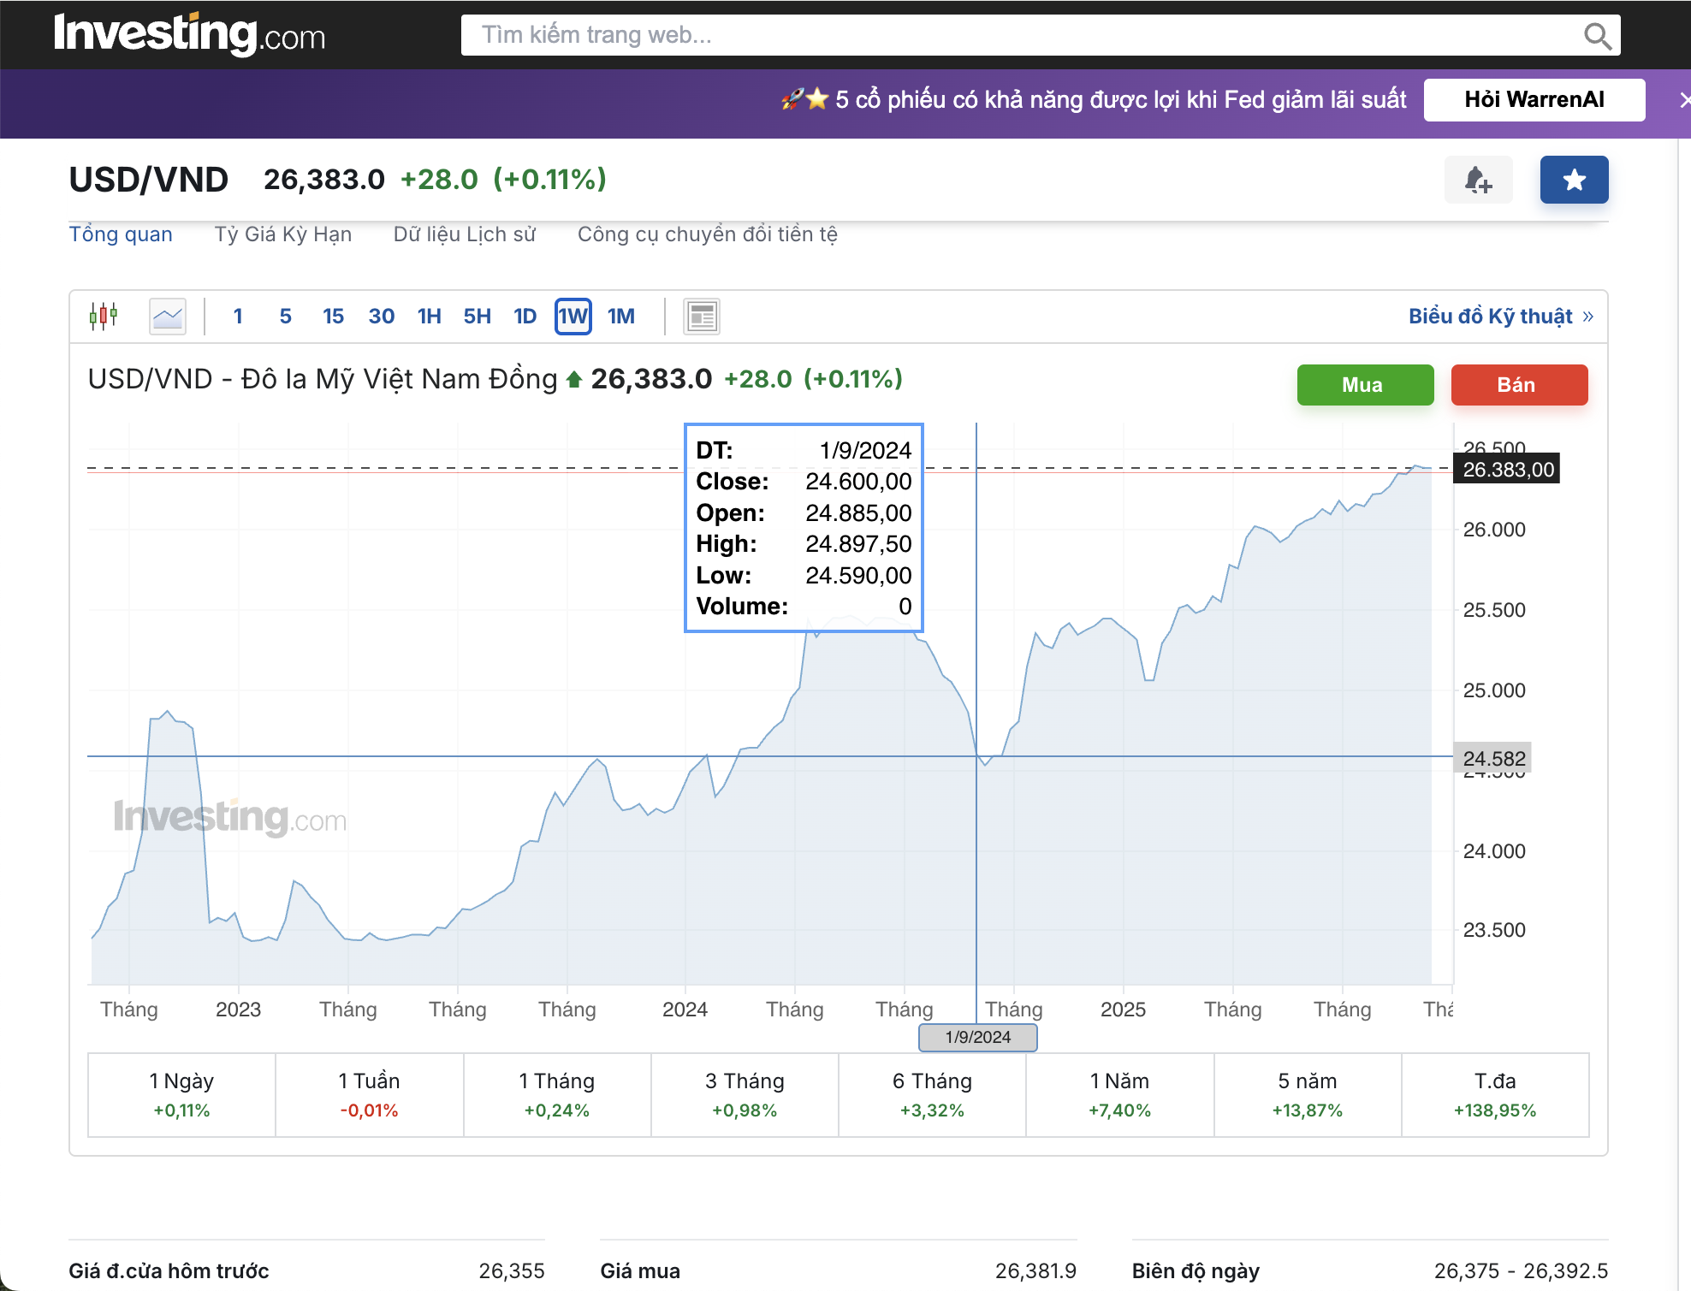The height and width of the screenshot is (1291, 1691).
Task: Click the search magnifier icon
Action: tap(1597, 36)
